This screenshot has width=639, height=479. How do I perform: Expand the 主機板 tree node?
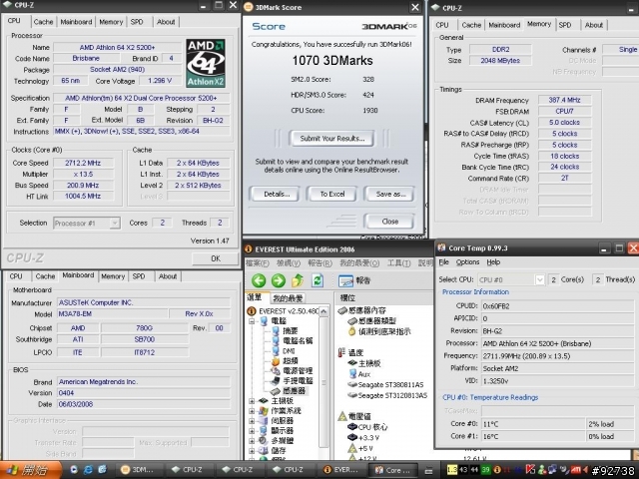tap(252, 401)
